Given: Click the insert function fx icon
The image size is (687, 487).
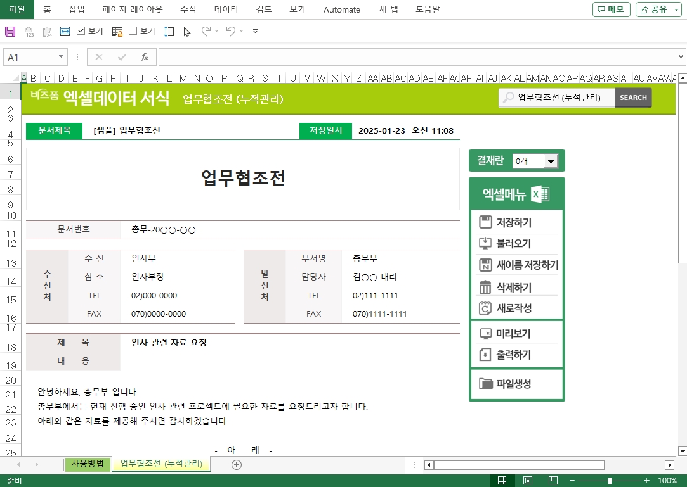Looking at the screenshot, I should pyautogui.click(x=144, y=57).
